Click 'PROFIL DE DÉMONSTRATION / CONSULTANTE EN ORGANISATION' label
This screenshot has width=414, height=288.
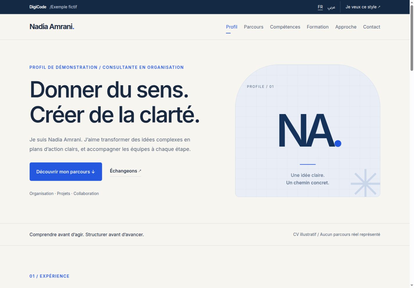(107, 67)
